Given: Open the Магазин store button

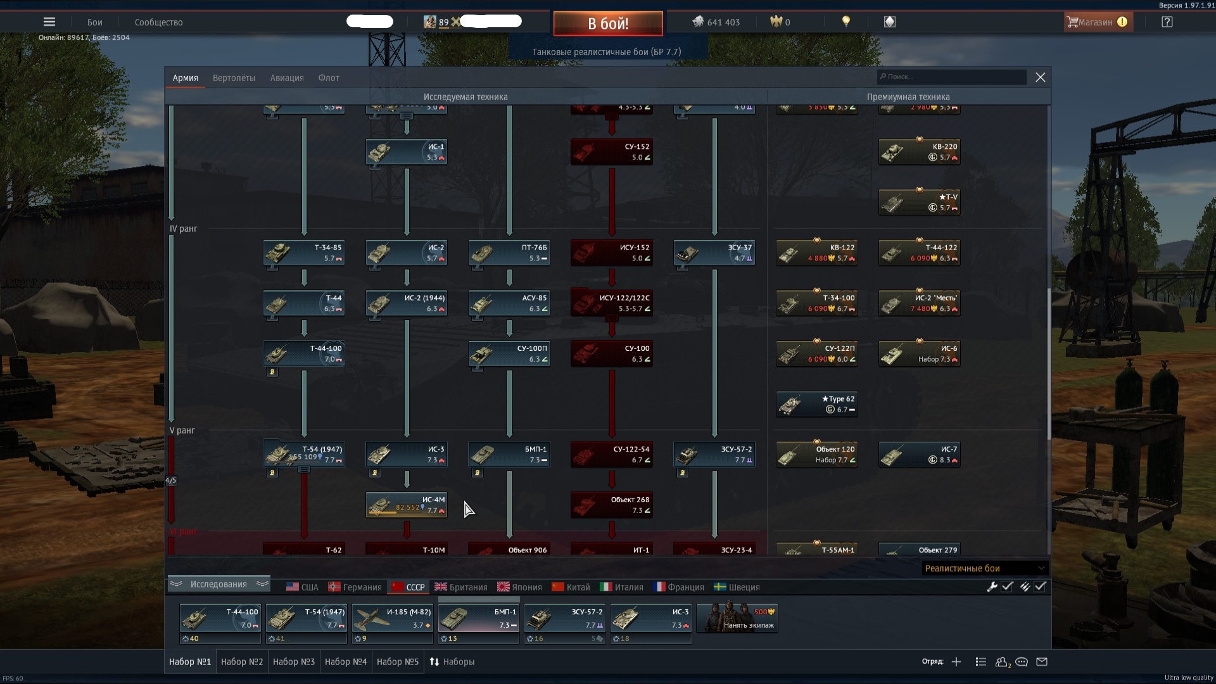Looking at the screenshot, I should [x=1097, y=22].
